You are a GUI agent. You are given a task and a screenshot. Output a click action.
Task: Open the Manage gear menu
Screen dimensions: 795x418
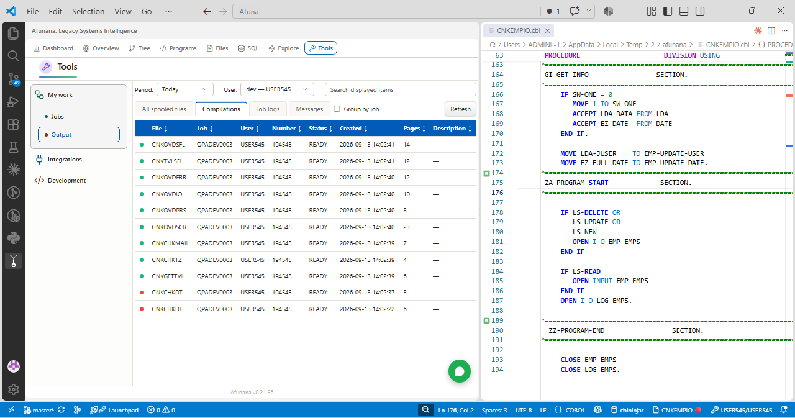tap(13, 389)
